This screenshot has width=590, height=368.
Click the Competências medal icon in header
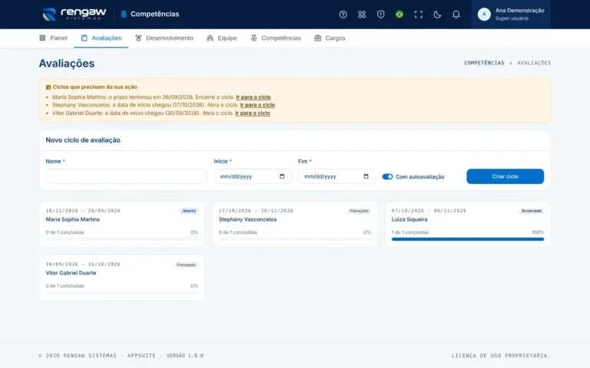coord(124,15)
